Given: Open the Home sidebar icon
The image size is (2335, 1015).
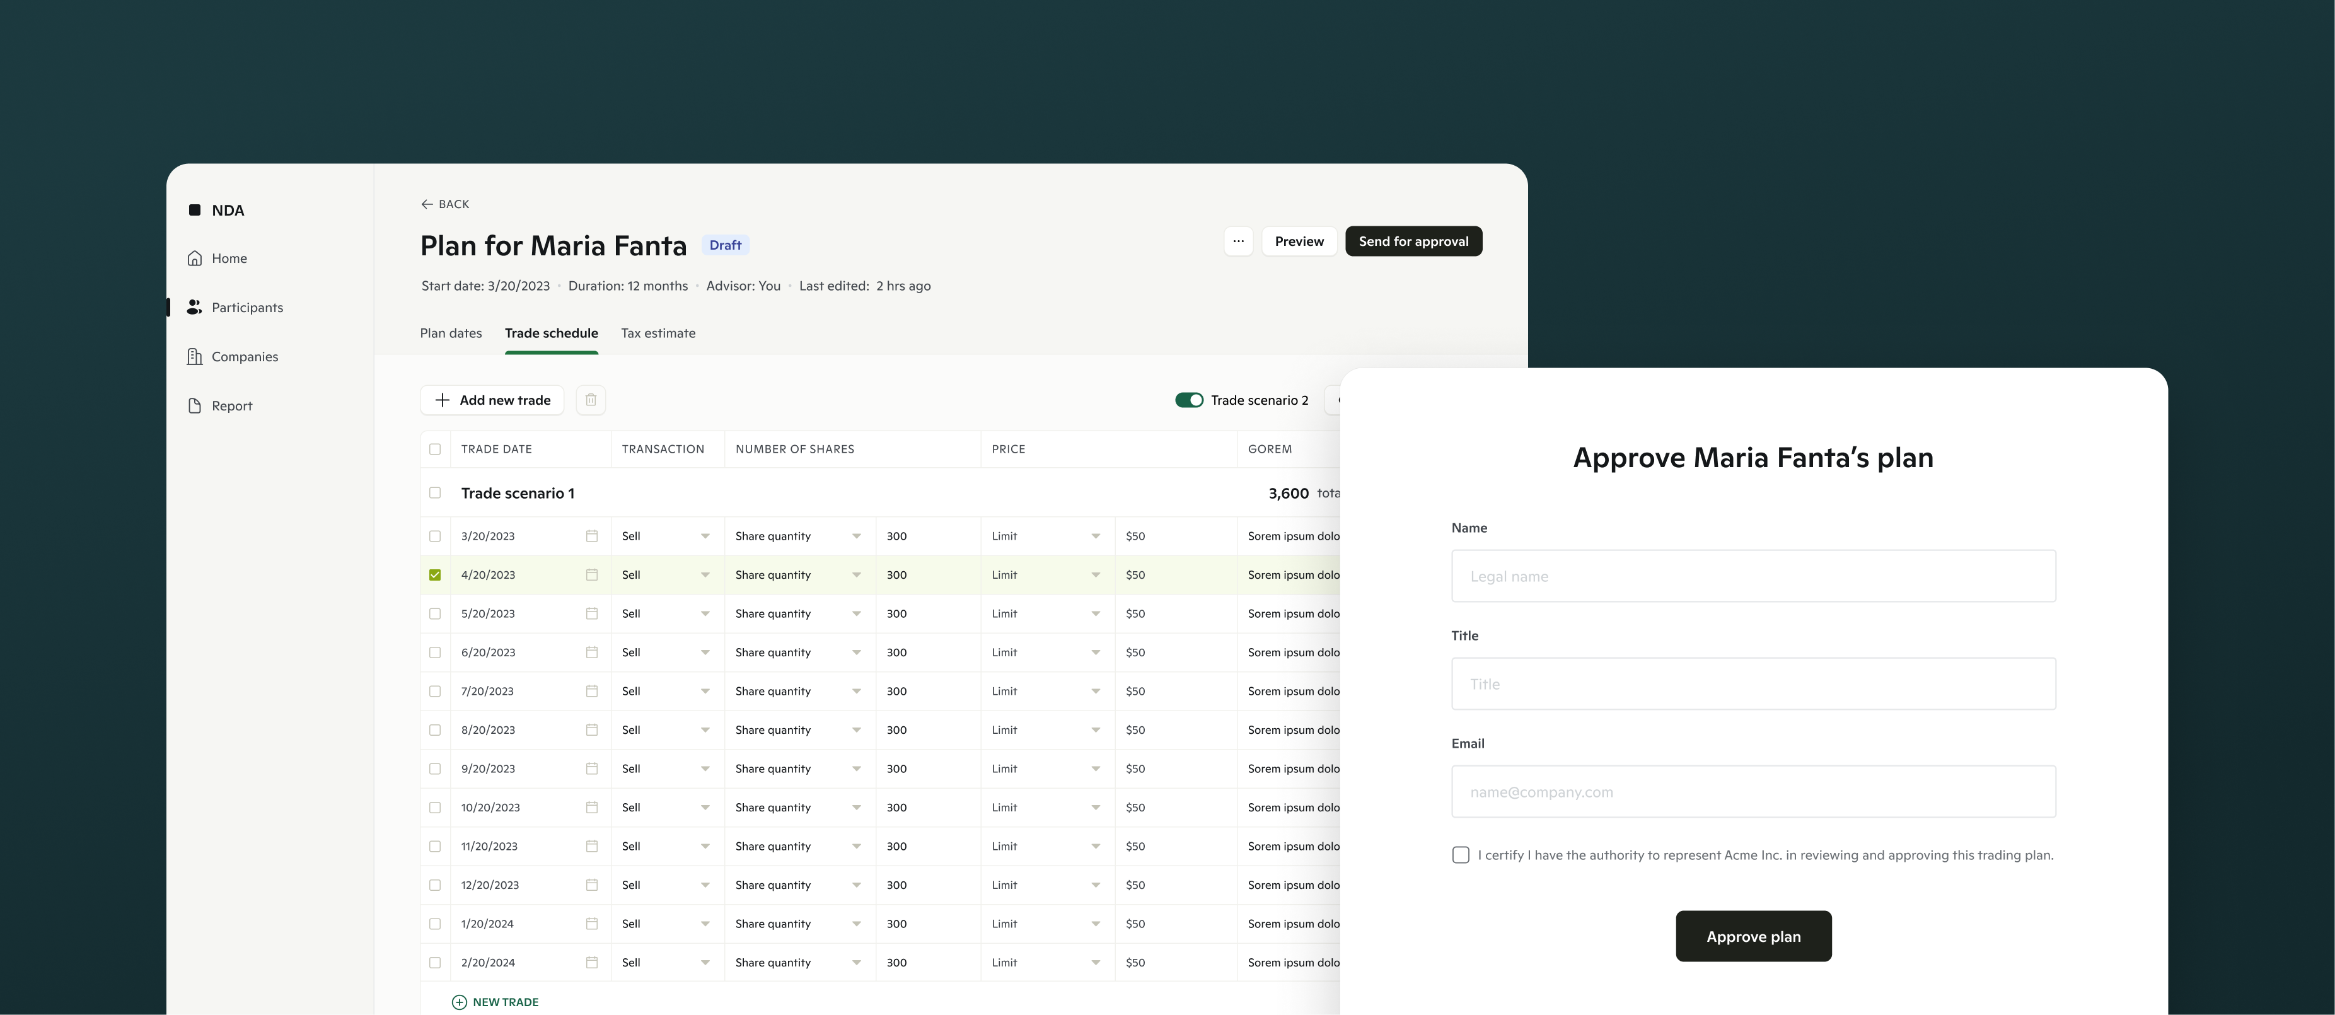Looking at the screenshot, I should [x=195, y=258].
